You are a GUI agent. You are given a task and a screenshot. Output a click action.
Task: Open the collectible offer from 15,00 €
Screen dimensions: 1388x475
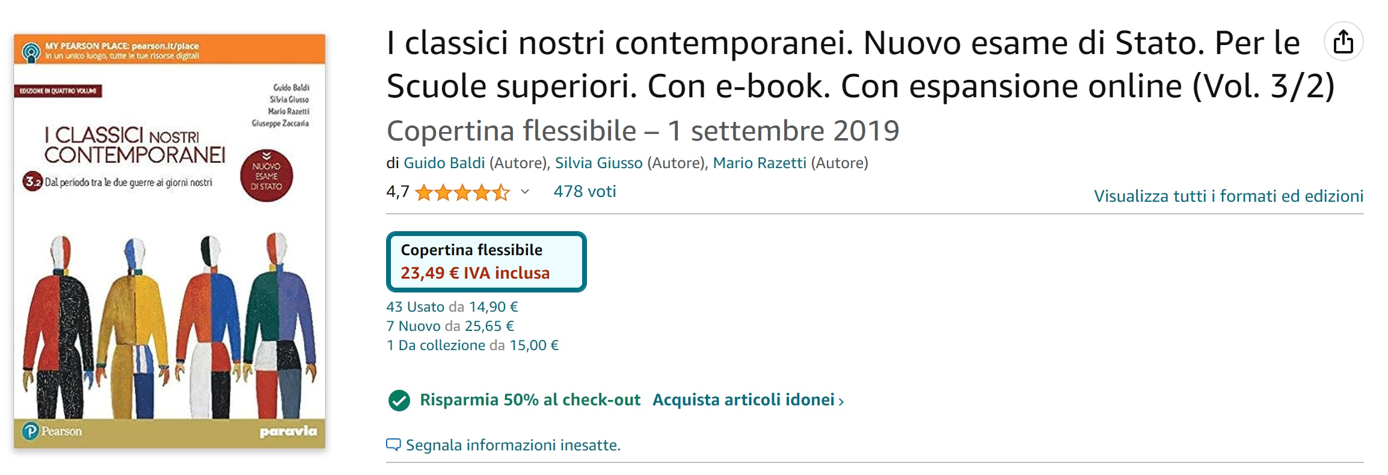coord(473,345)
